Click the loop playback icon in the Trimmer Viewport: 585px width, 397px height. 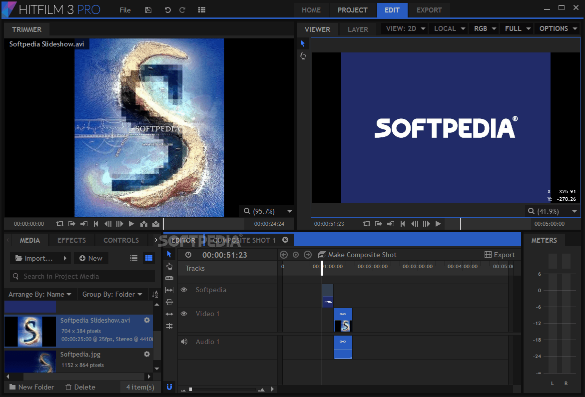click(60, 224)
